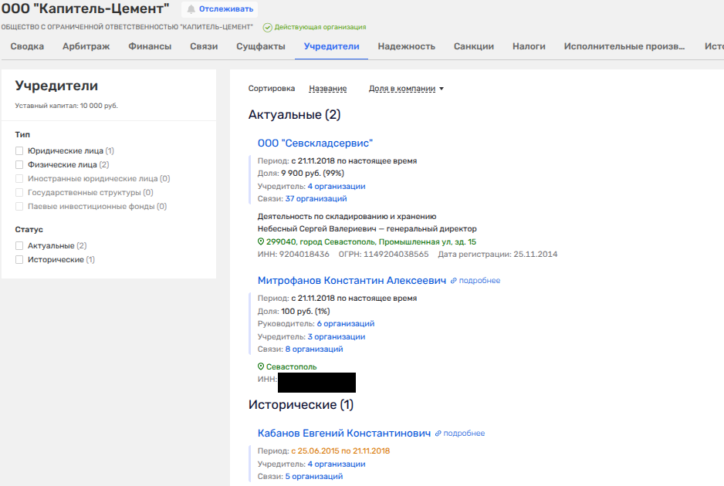Viewport: 724px width, 486px height.
Task: Click link icon beside Митрофанов подробнее
Action: pos(454,281)
